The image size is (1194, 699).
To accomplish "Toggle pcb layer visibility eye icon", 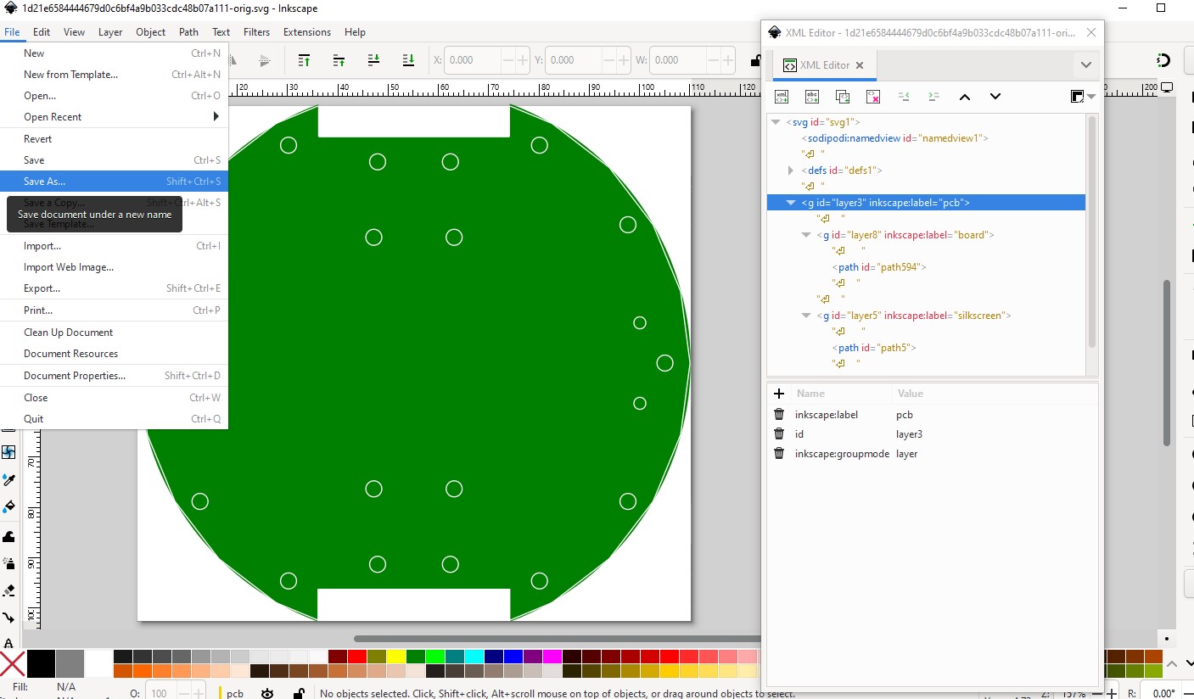I will 267,693.
